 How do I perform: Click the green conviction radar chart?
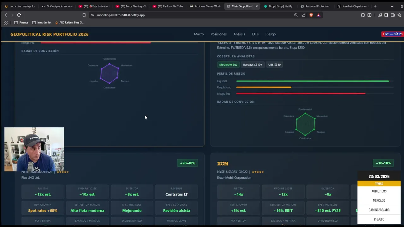(305, 124)
